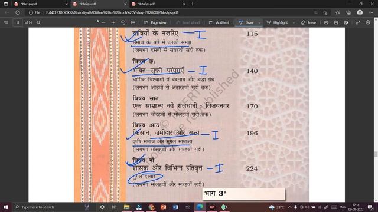Zoom in with the plus icon
The image size is (378, 212).
point(113,22)
